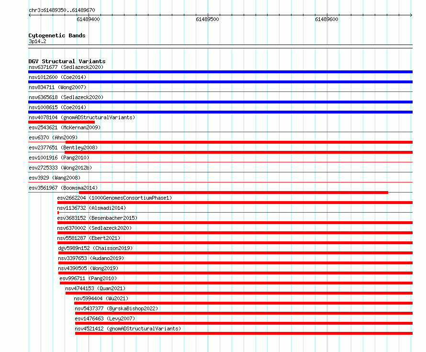
Task: Open esv6370 (Ahn2009) variant
Action: pos(53,137)
